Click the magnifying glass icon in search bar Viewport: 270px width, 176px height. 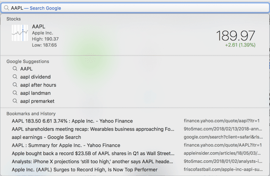click(7, 8)
